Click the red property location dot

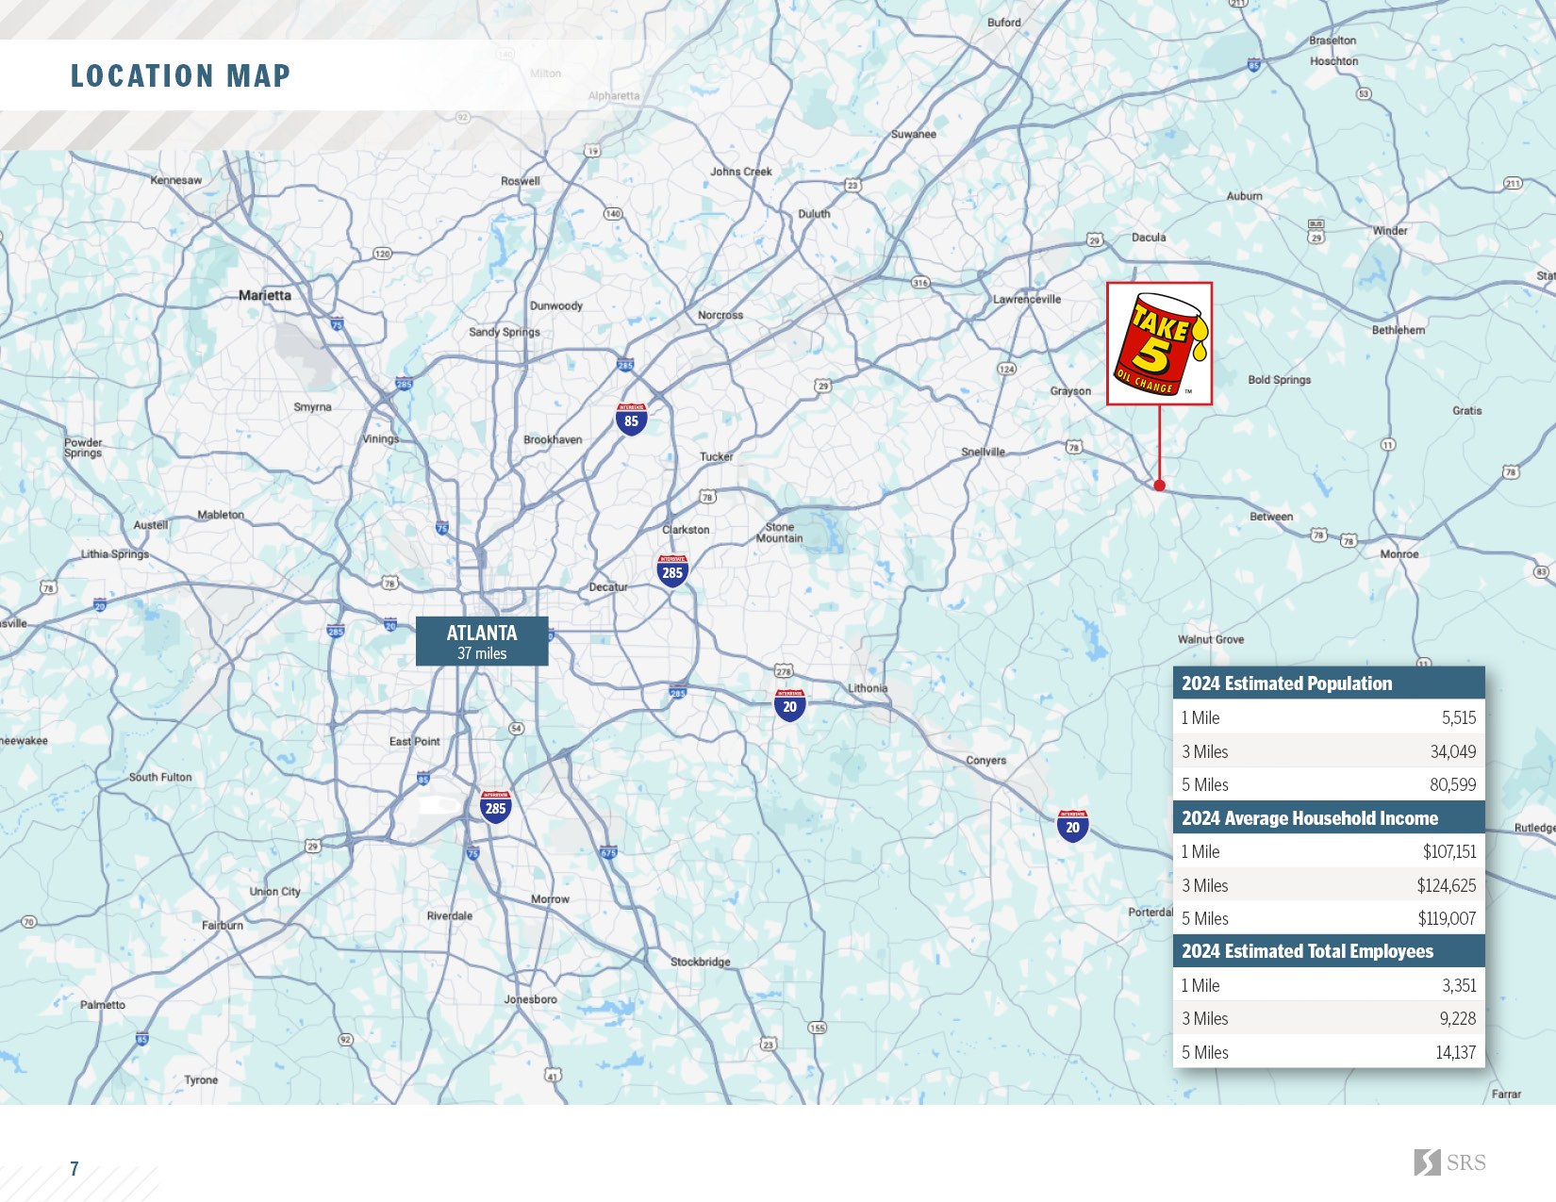point(1159,486)
